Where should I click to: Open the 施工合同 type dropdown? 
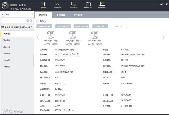(17, 14)
